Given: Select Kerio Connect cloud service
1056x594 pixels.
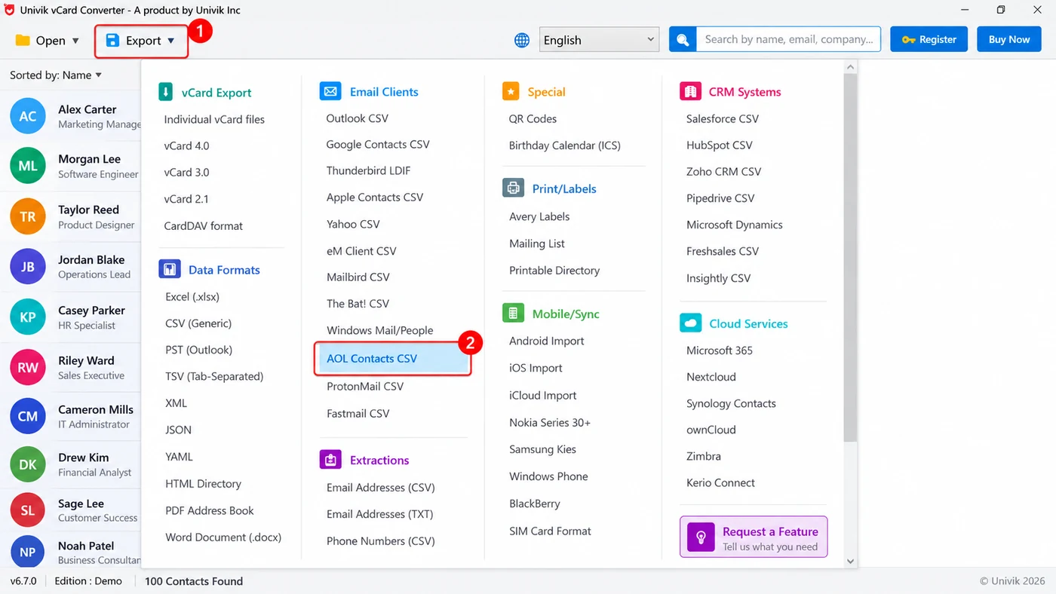Looking at the screenshot, I should 720,482.
